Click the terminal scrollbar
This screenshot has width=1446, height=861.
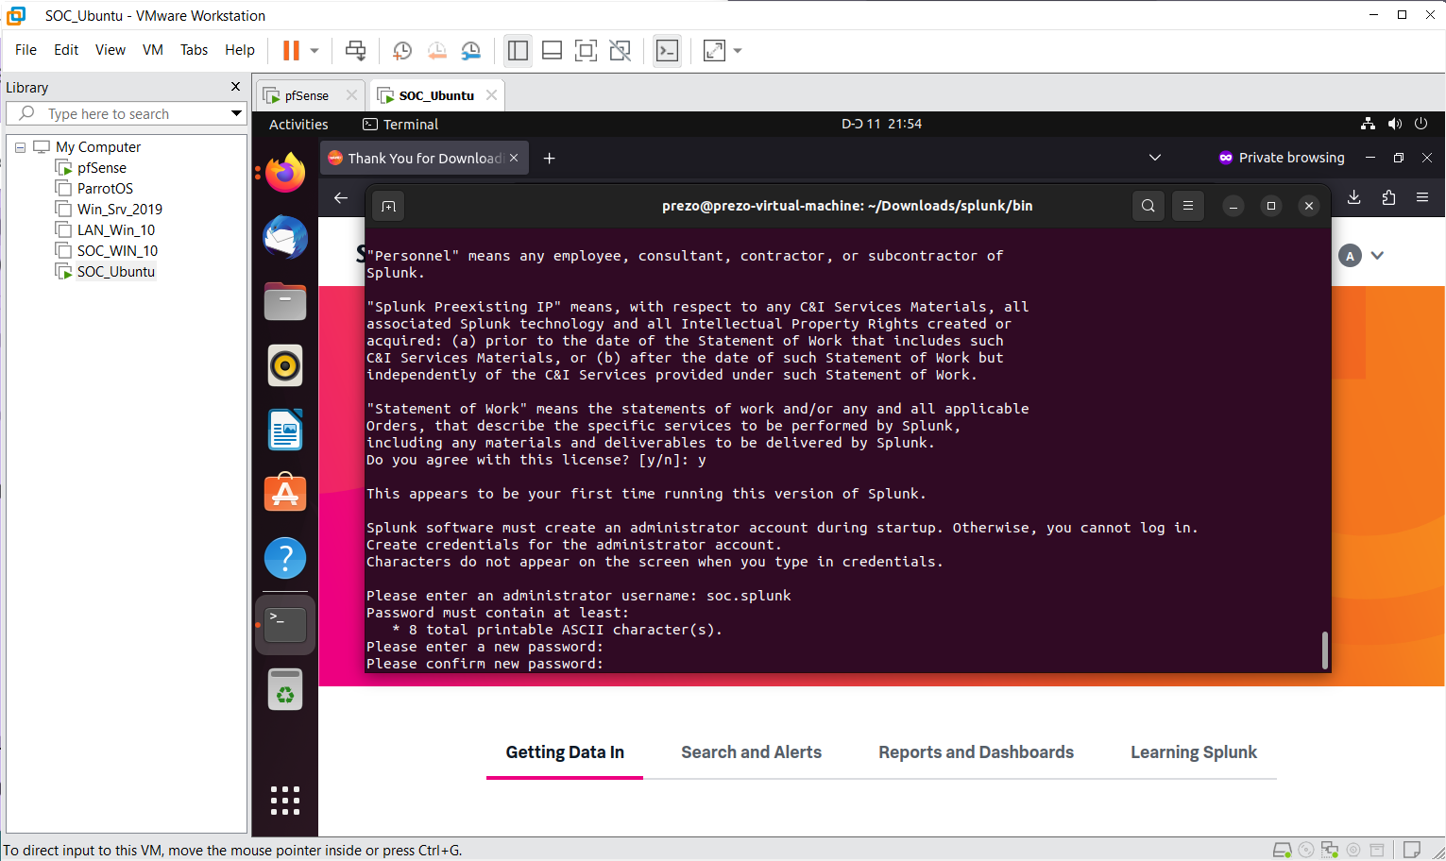point(1325,650)
